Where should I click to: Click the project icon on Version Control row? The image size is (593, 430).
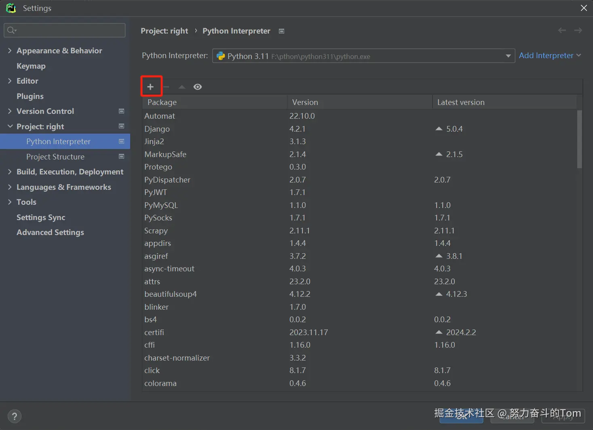coord(121,111)
